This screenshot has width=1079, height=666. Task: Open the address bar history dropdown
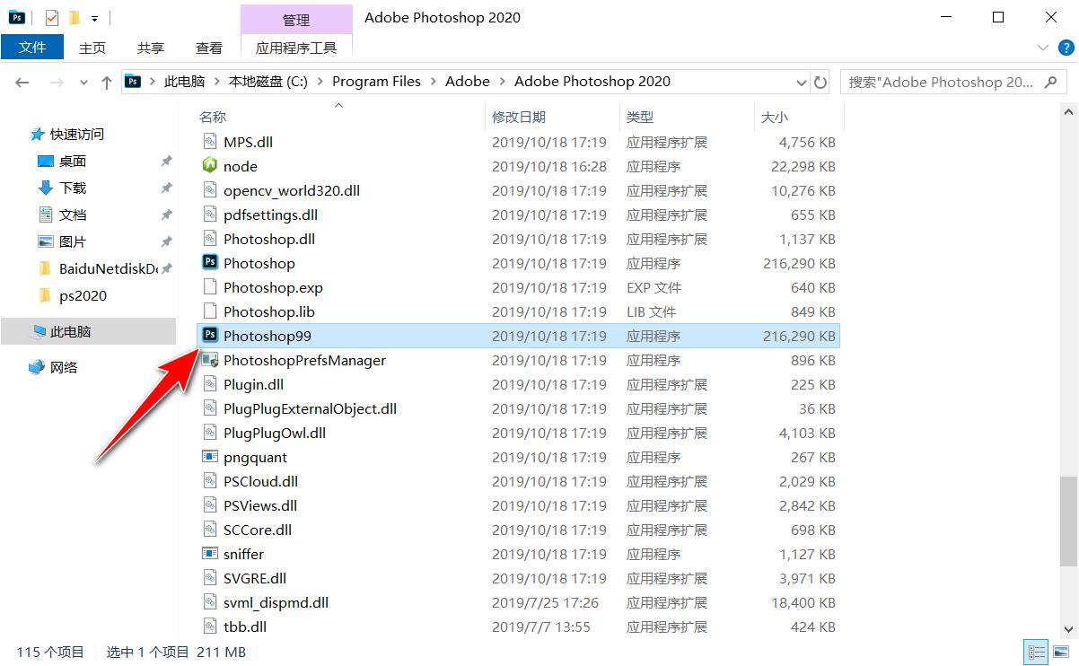click(800, 81)
